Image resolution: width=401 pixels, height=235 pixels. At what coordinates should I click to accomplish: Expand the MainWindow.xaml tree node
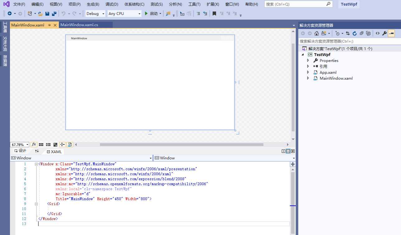308,78
